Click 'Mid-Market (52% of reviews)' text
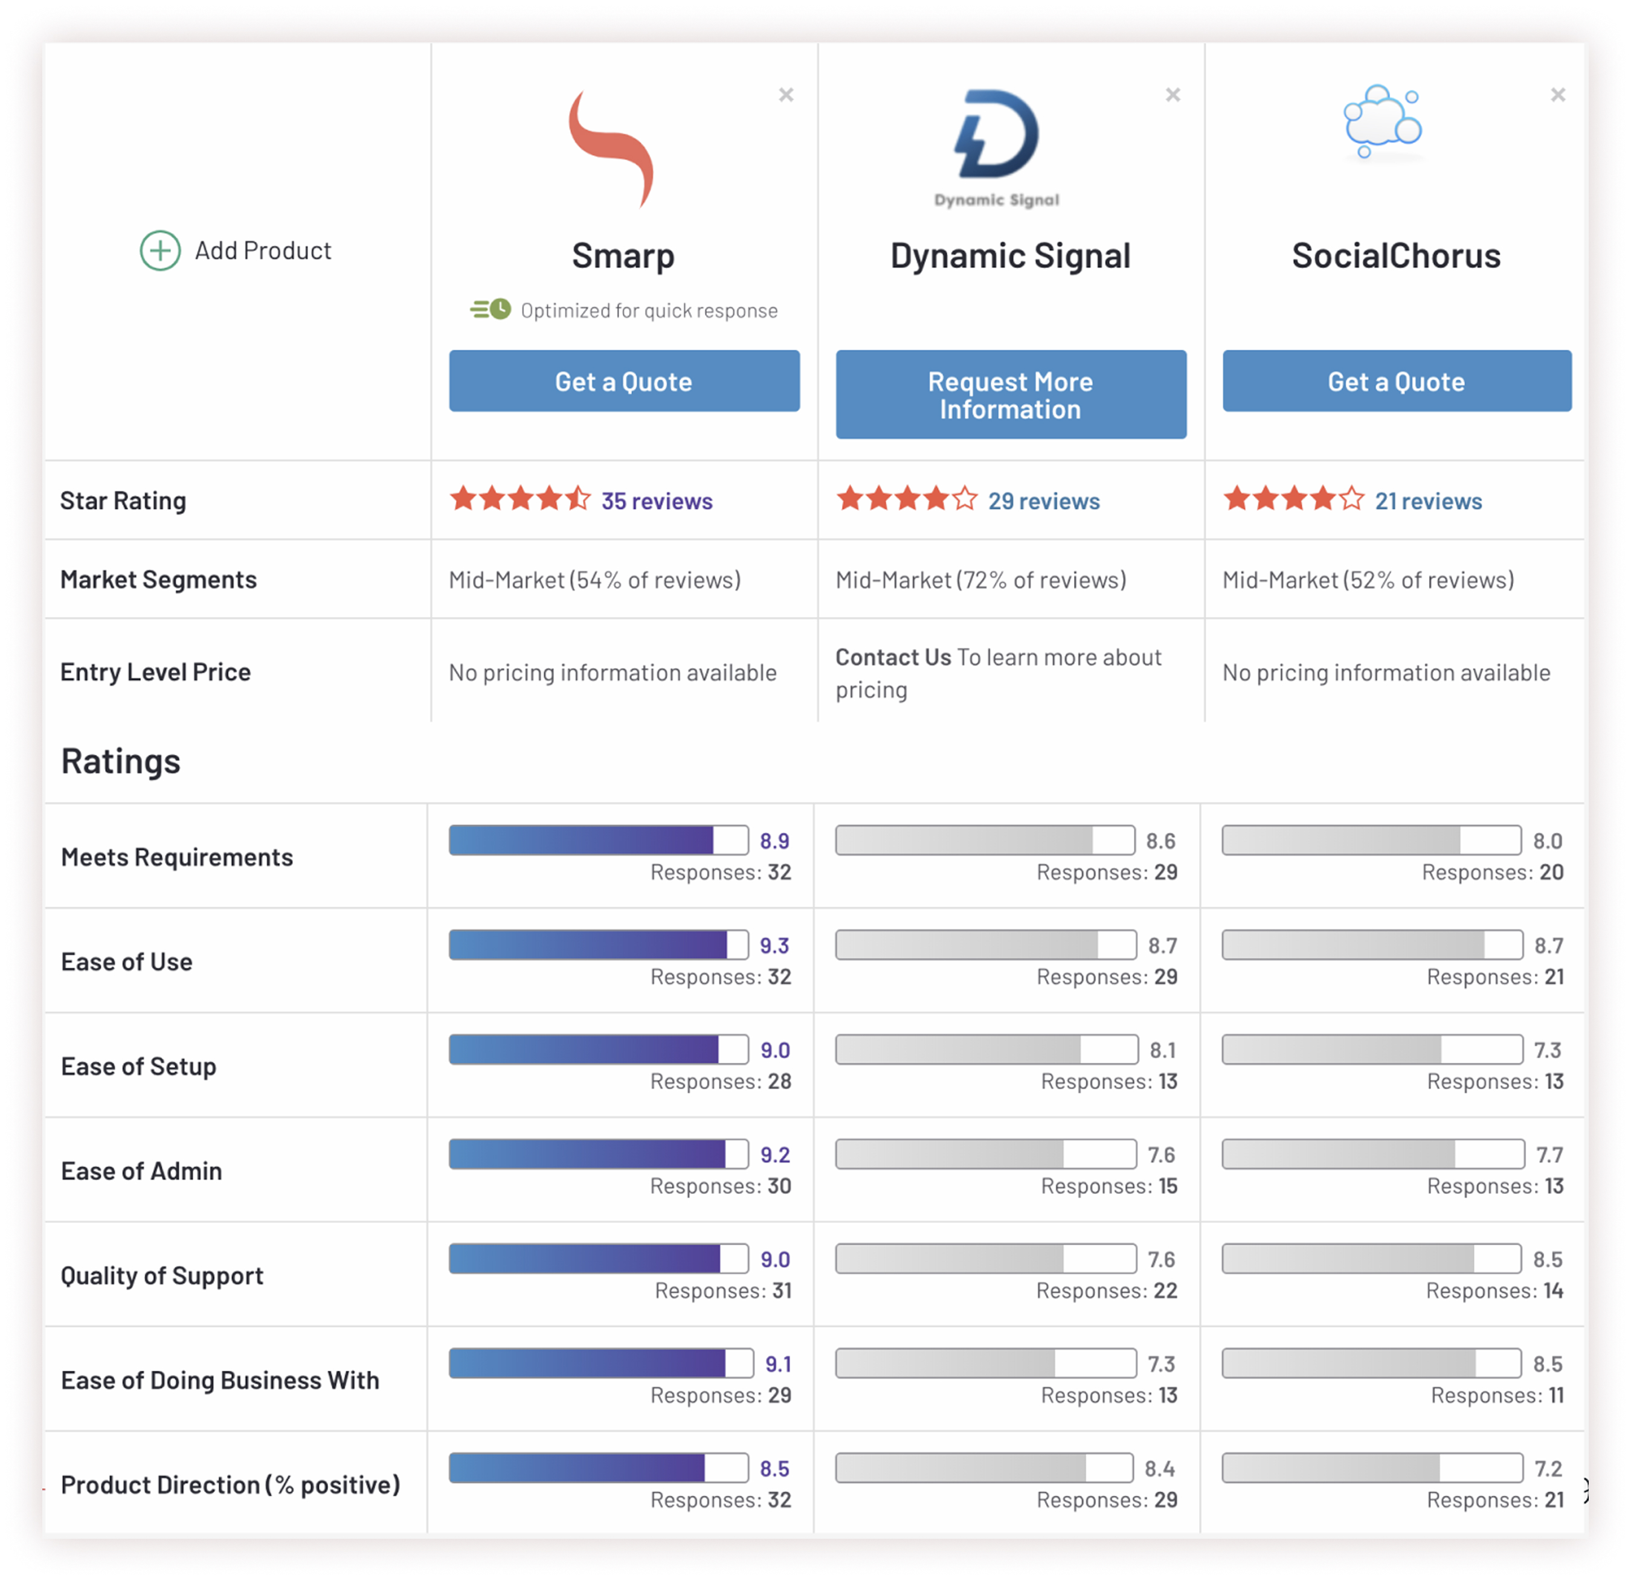1631x1581 pixels. (1368, 580)
